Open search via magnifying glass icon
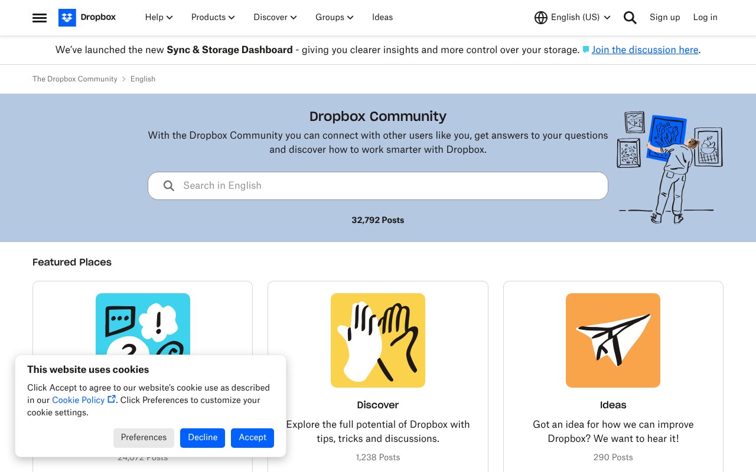756x472 pixels. pyautogui.click(x=630, y=18)
